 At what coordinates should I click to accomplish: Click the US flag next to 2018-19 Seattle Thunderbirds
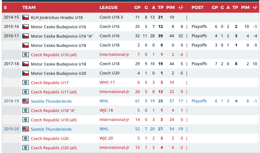tap(25, 101)
